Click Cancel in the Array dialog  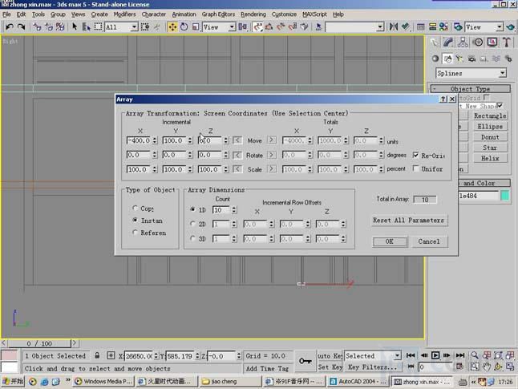429,241
